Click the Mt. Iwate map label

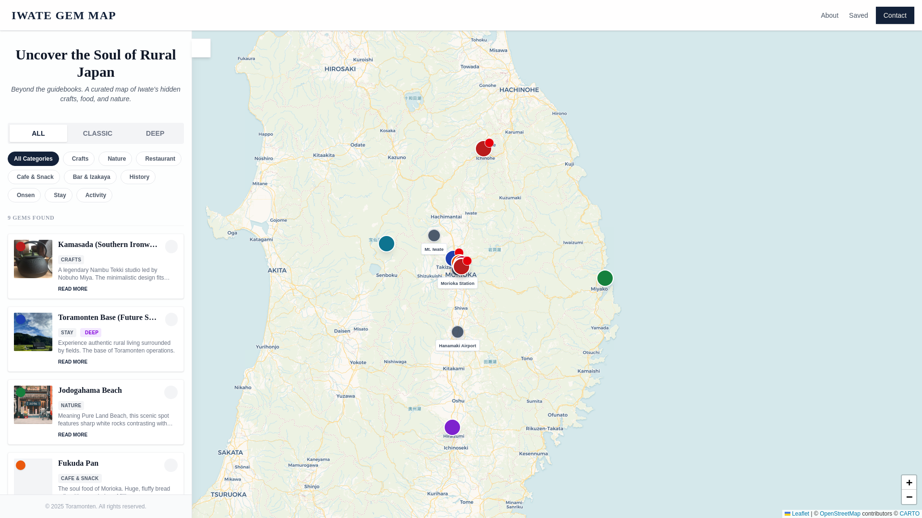pos(434,249)
